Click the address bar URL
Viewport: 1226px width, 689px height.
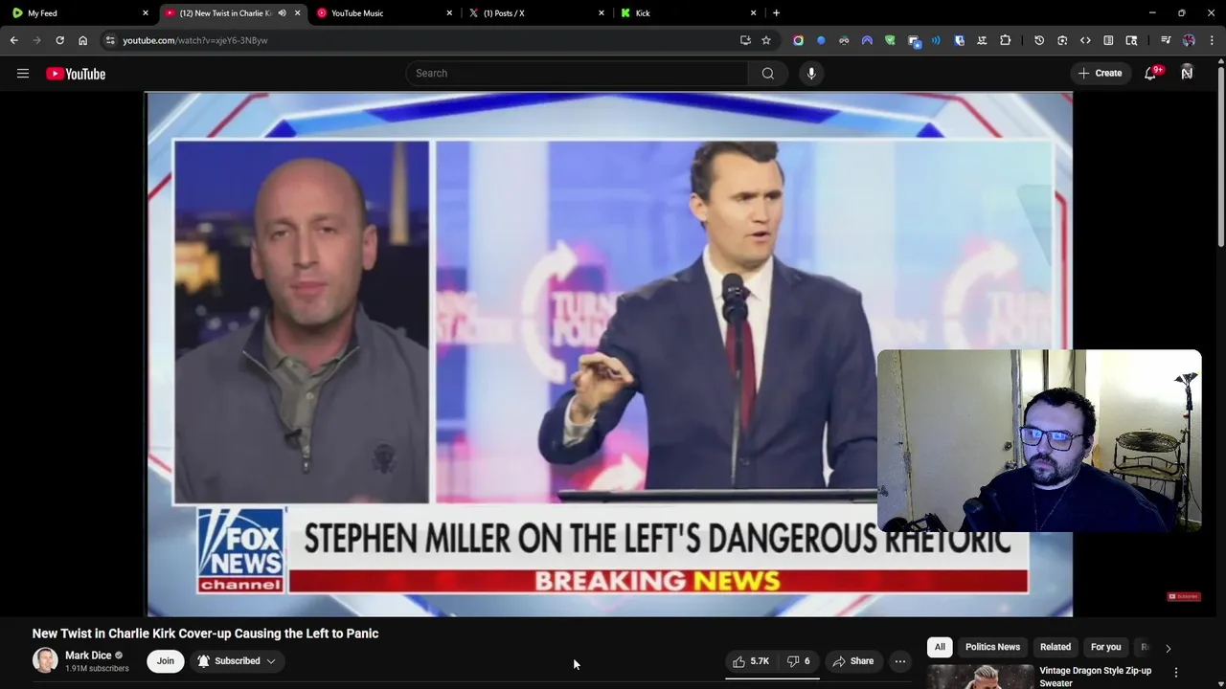click(x=195, y=40)
